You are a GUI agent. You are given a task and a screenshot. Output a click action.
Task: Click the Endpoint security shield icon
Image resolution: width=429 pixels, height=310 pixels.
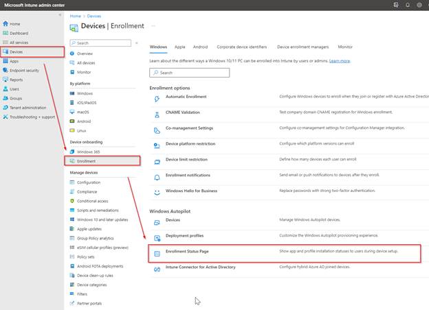tap(6, 70)
